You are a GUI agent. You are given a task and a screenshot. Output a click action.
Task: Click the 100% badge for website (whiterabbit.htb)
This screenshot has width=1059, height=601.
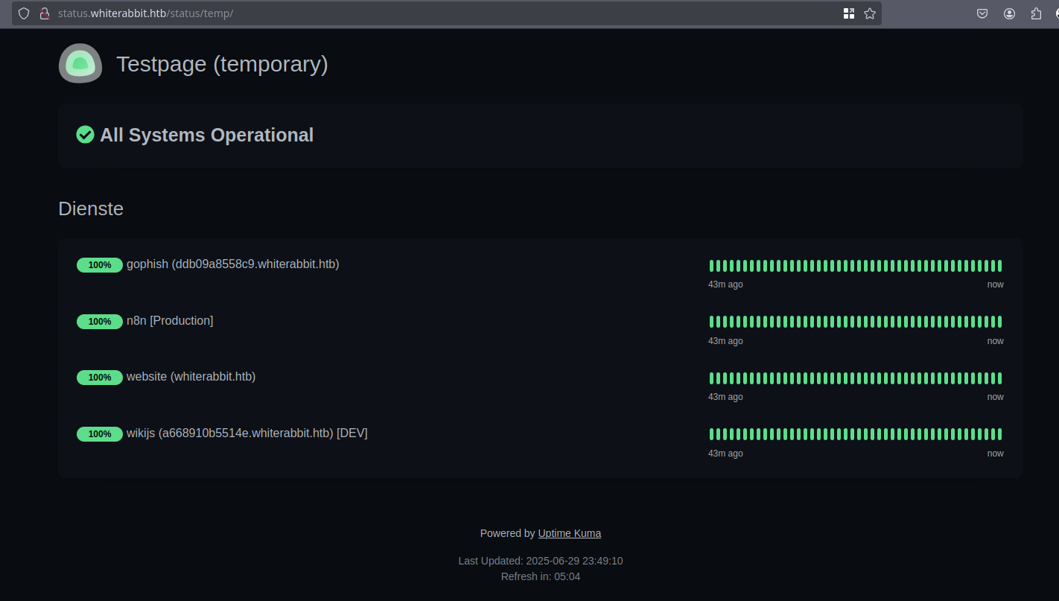click(100, 378)
